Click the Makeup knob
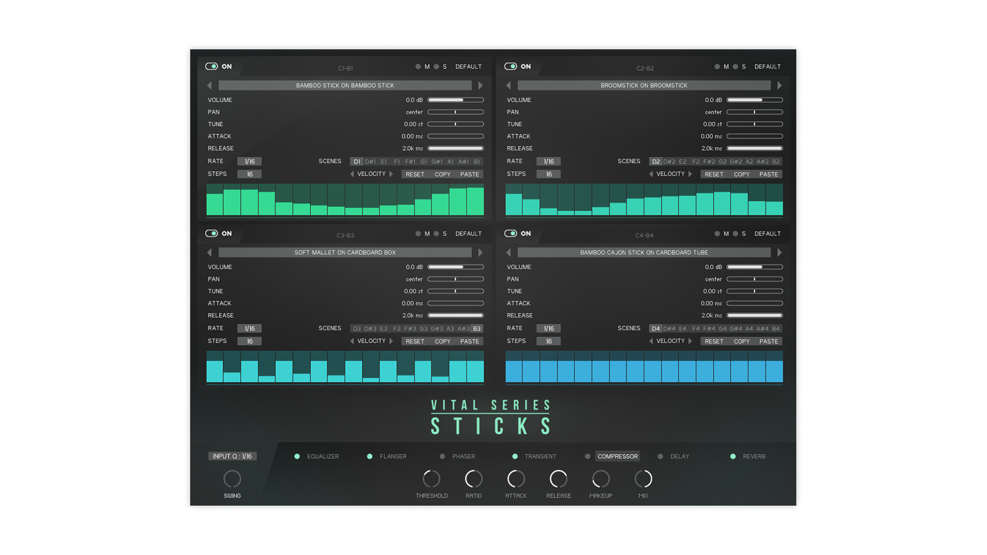This screenshot has height=555, width=987. pyautogui.click(x=600, y=479)
